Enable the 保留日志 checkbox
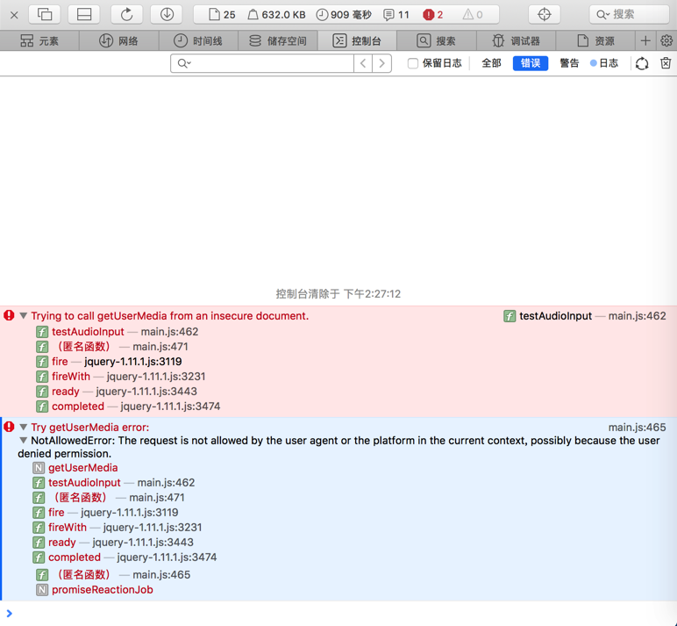Screen dimensions: 677x626 [x=413, y=63]
